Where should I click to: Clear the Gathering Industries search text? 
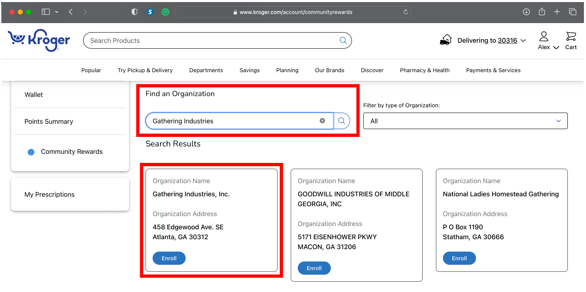point(322,121)
